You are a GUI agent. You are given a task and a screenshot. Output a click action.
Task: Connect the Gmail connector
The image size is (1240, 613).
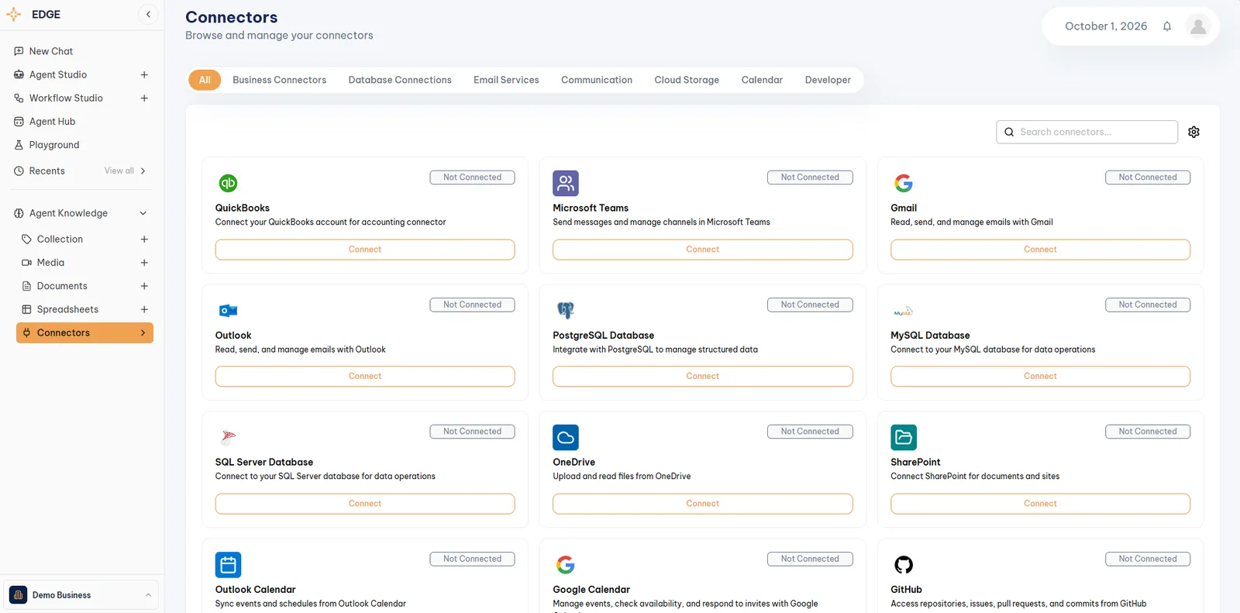pos(1040,250)
